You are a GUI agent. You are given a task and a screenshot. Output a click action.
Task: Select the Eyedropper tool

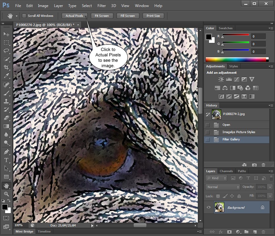(x=6, y=76)
